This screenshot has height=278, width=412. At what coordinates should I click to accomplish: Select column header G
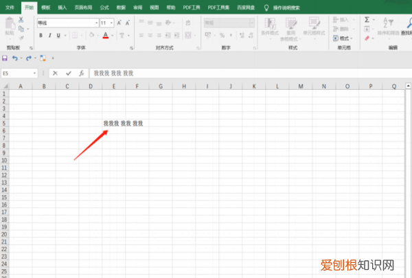coord(161,86)
